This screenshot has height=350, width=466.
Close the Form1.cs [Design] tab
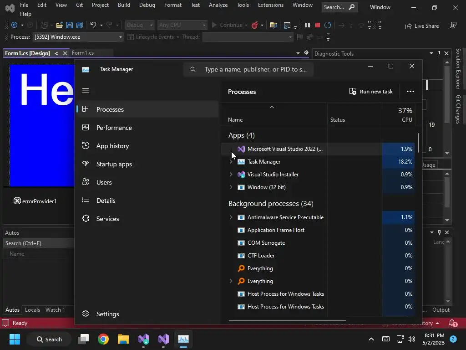[x=65, y=53]
